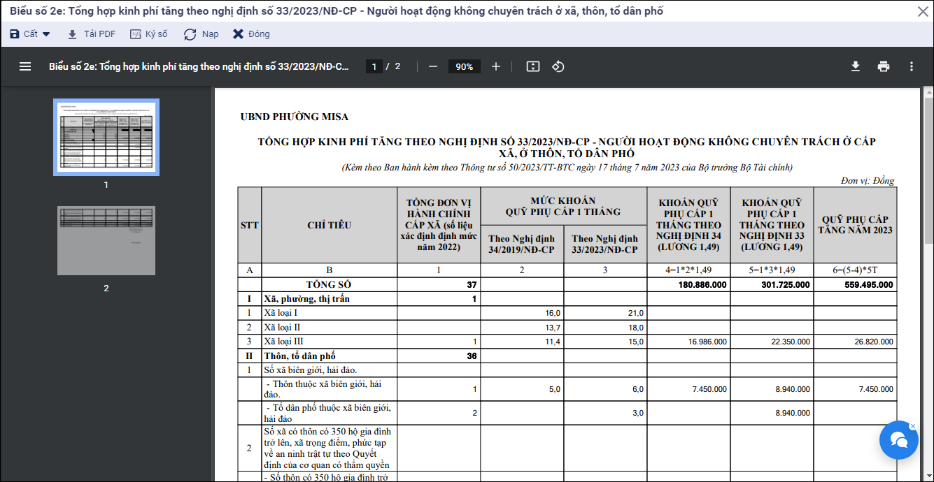Click the value 13,7 in Xã loại II row
Image resolution: width=934 pixels, height=482 pixels.
click(x=553, y=328)
